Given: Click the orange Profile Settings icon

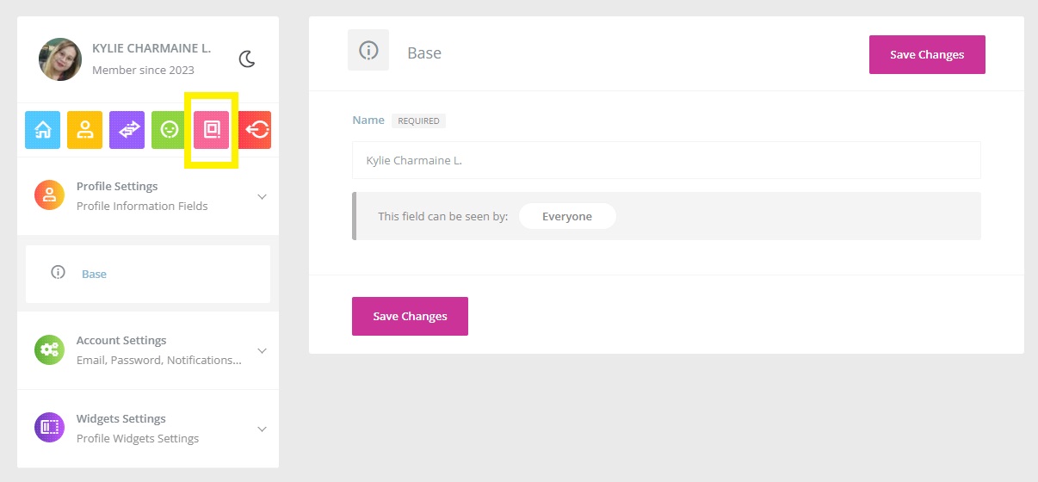Looking at the screenshot, I should coord(49,195).
